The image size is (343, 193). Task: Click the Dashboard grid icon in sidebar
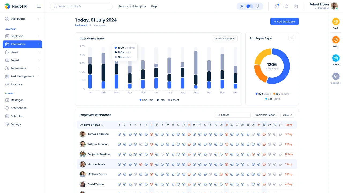(x=7, y=19)
